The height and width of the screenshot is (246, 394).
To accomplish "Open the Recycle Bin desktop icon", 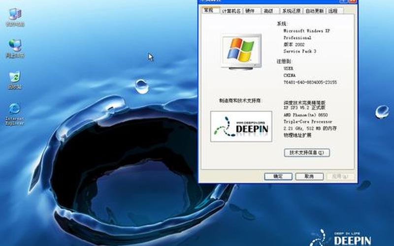I will tap(15, 80).
